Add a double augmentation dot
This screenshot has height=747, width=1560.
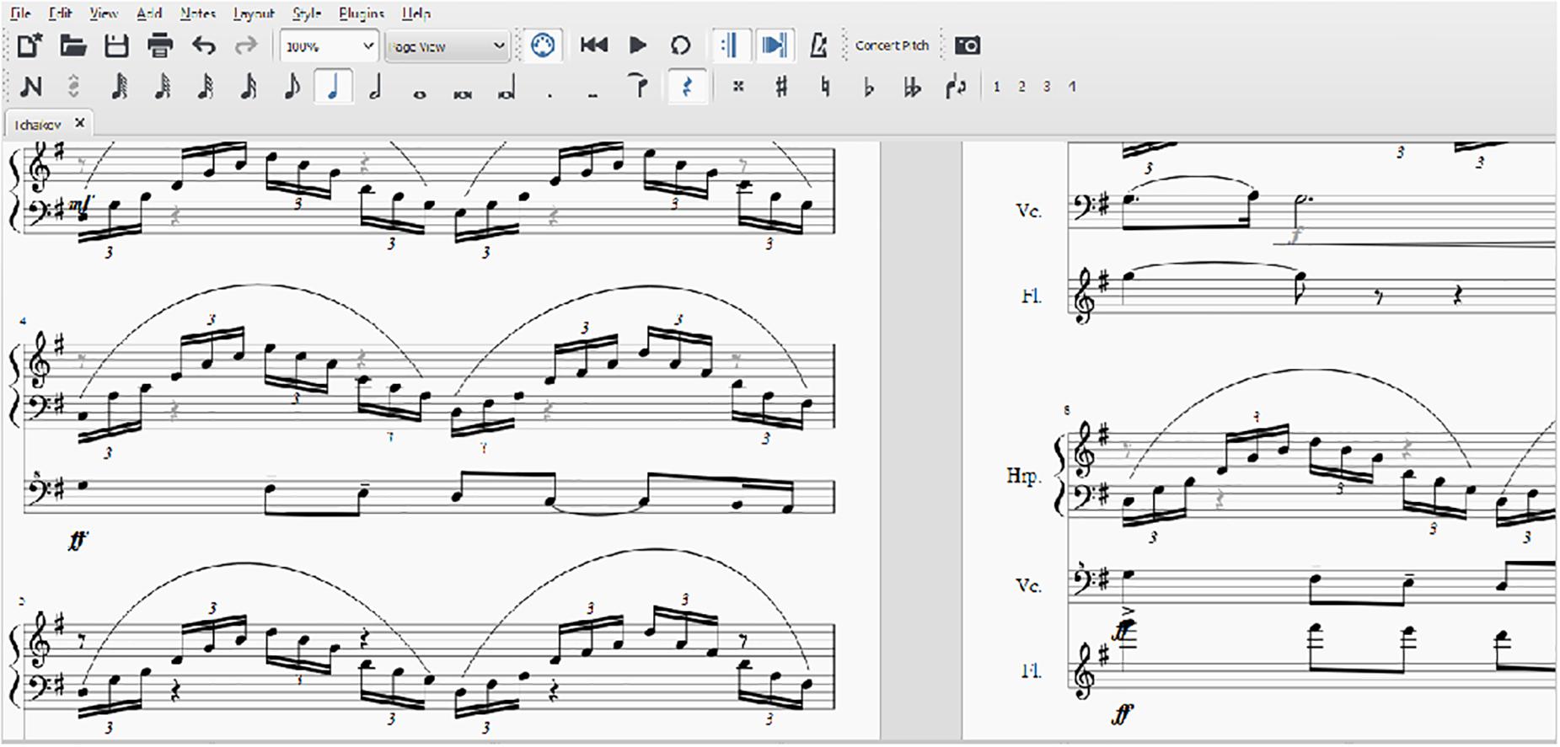tap(593, 93)
